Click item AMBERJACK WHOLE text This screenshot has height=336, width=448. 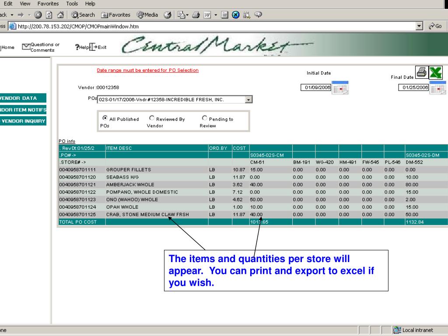(x=130, y=185)
